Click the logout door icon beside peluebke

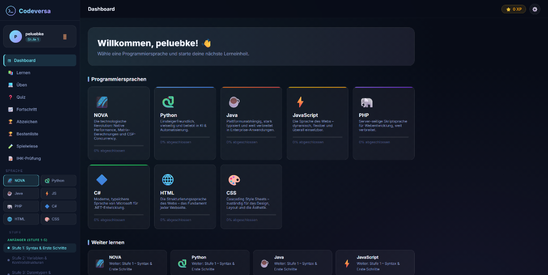tap(65, 37)
